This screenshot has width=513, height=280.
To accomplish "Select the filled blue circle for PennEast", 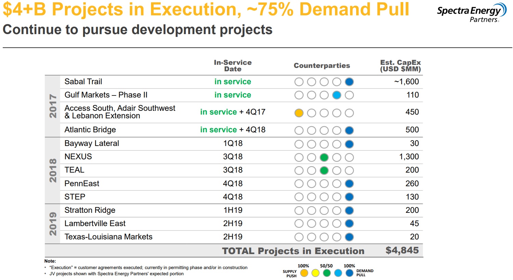I will (x=349, y=184).
